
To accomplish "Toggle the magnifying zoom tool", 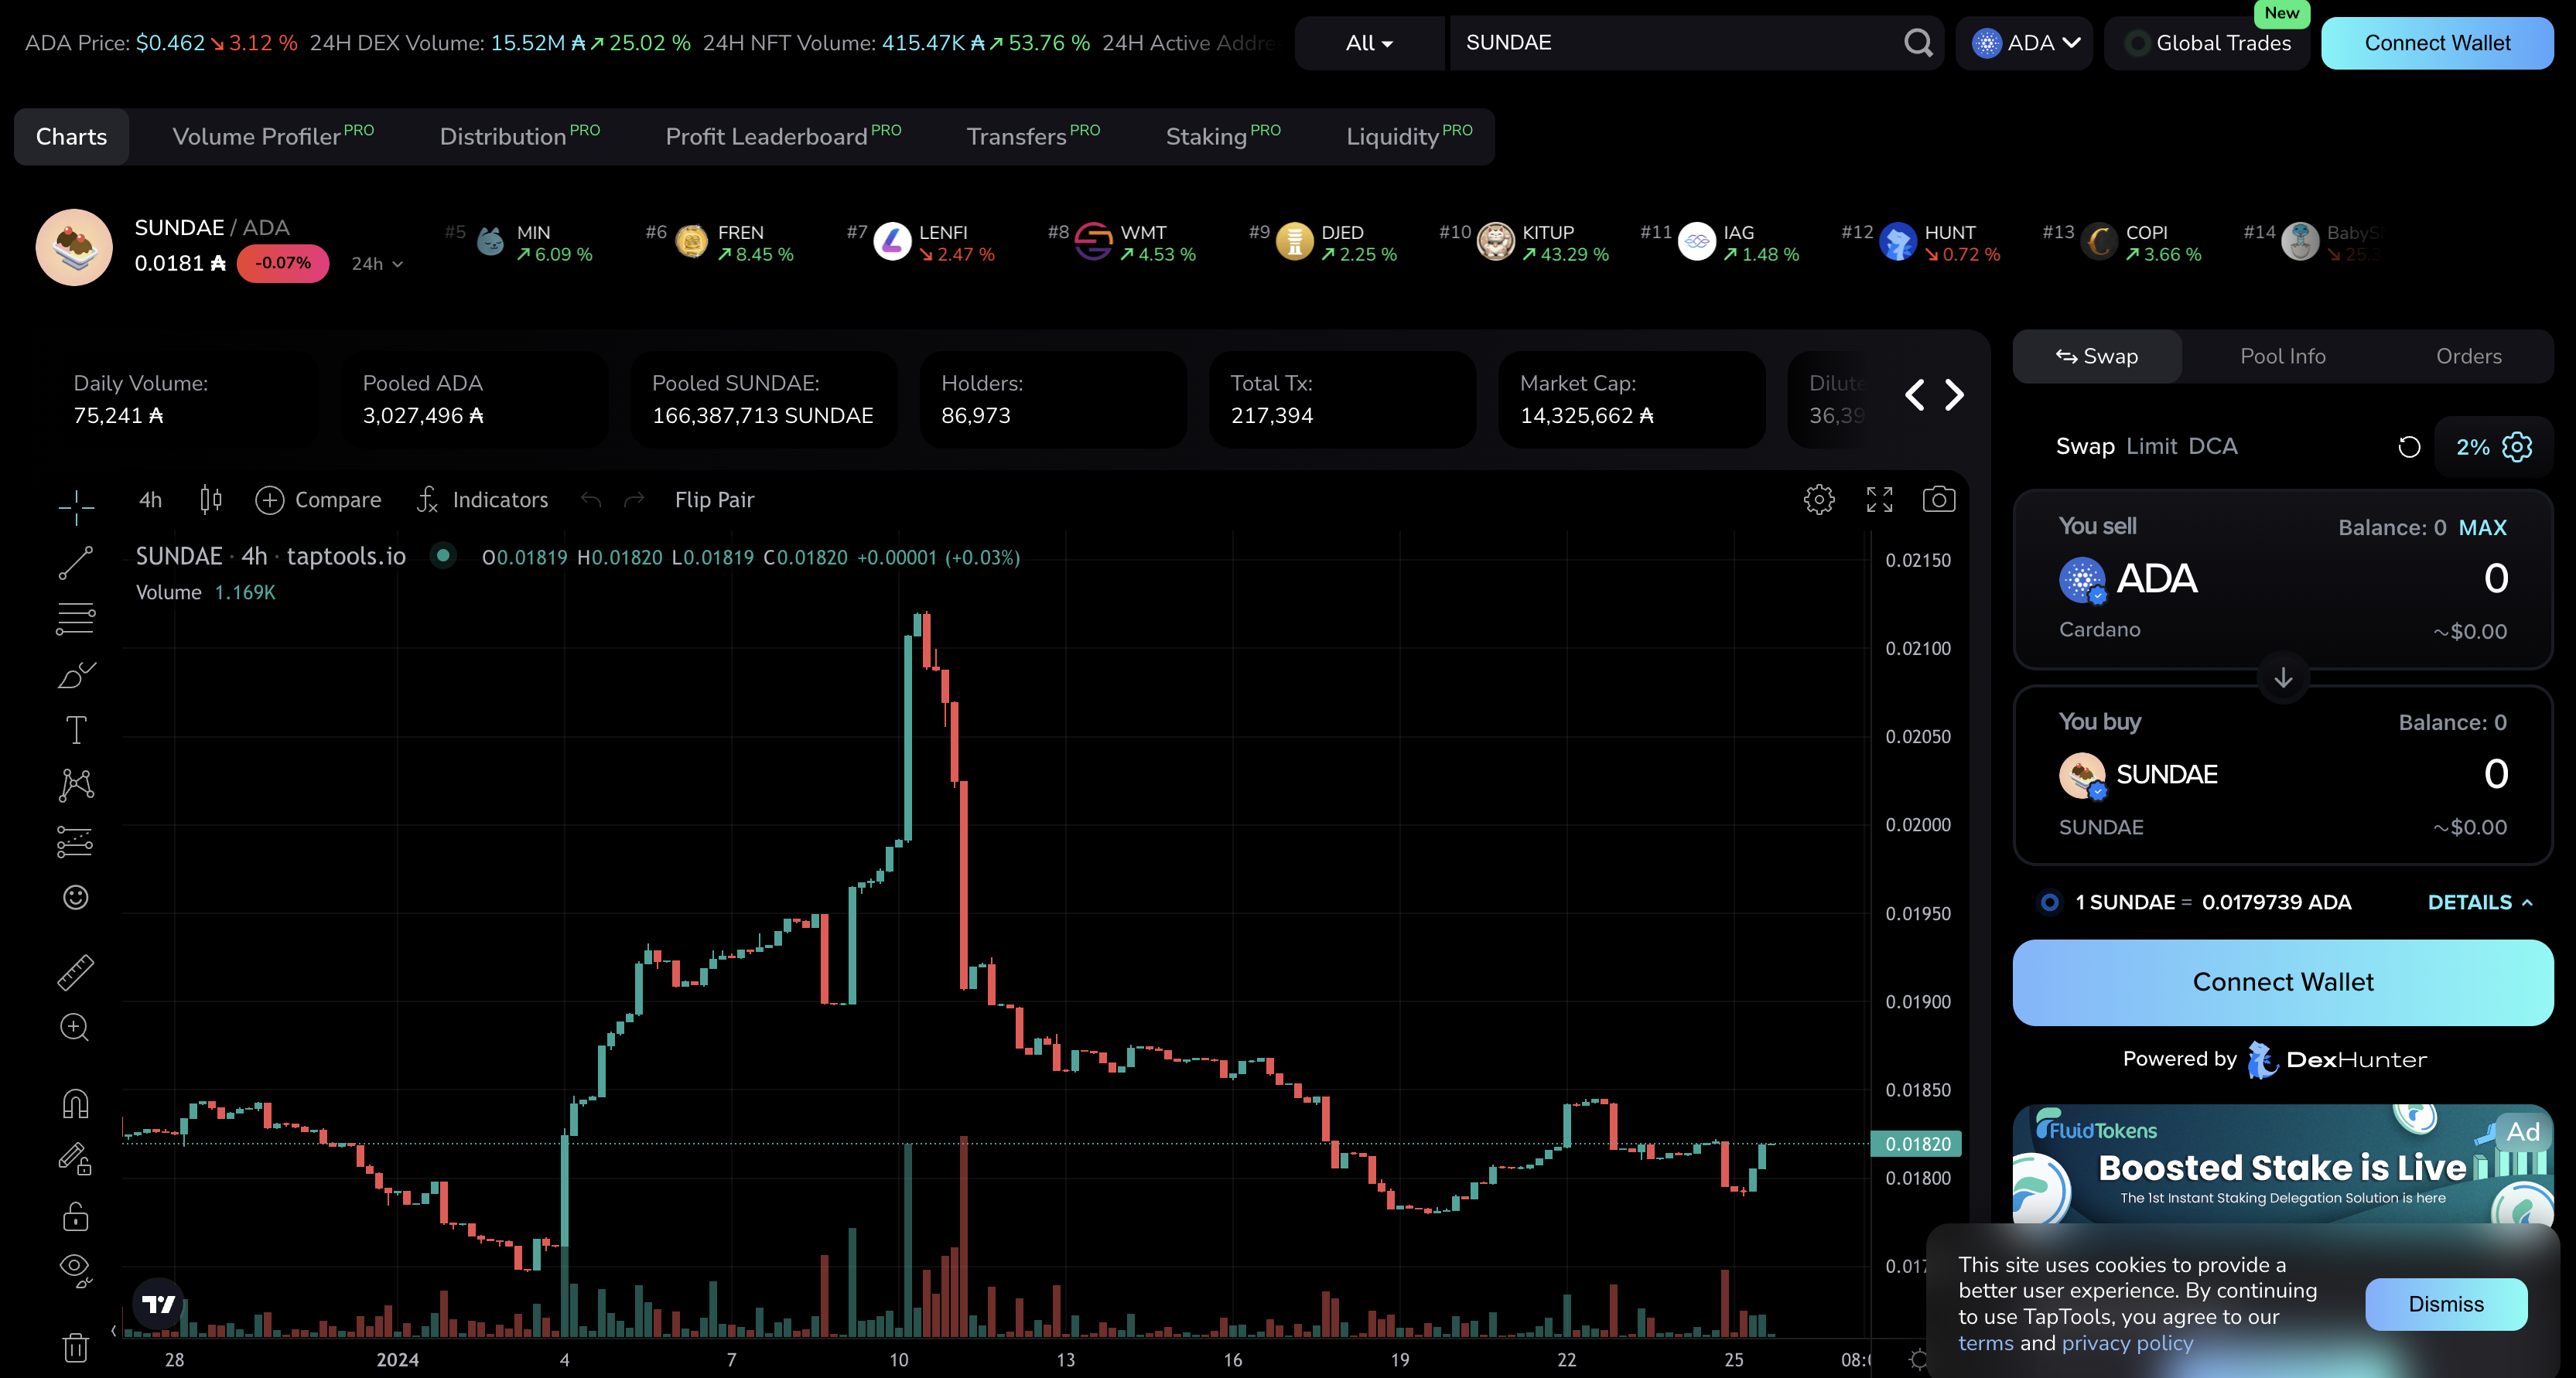I will (x=75, y=1027).
